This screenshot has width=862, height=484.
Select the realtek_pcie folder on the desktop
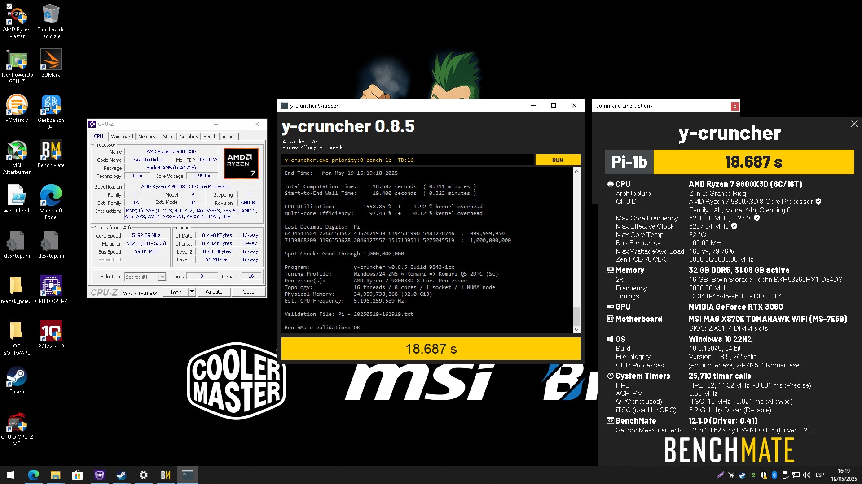(17, 290)
